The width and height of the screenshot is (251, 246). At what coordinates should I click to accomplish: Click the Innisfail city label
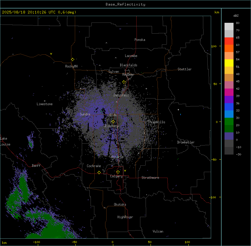pyautogui.click(x=121, y=95)
